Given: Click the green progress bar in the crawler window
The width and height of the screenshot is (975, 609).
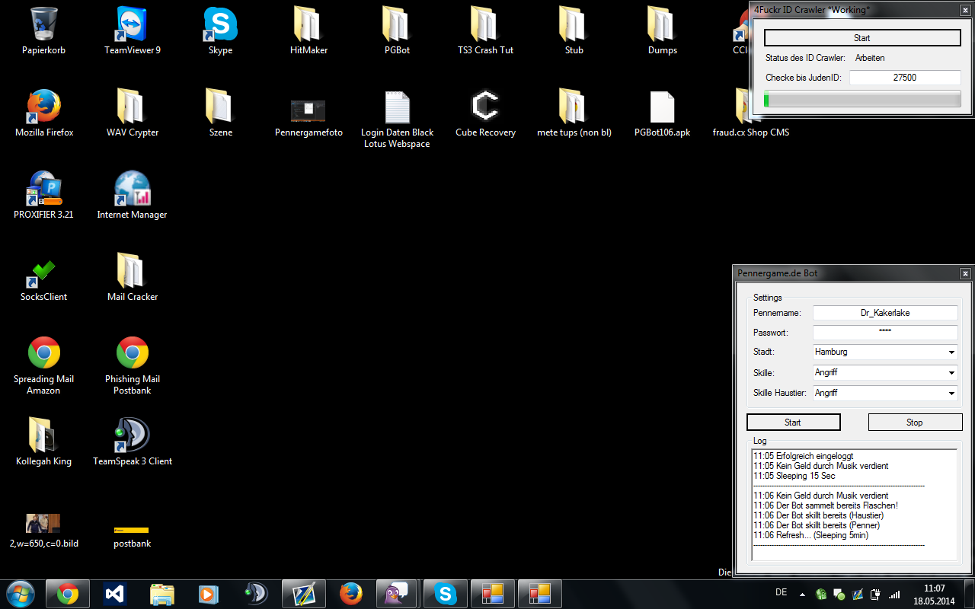Looking at the screenshot, I should click(x=862, y=100).
